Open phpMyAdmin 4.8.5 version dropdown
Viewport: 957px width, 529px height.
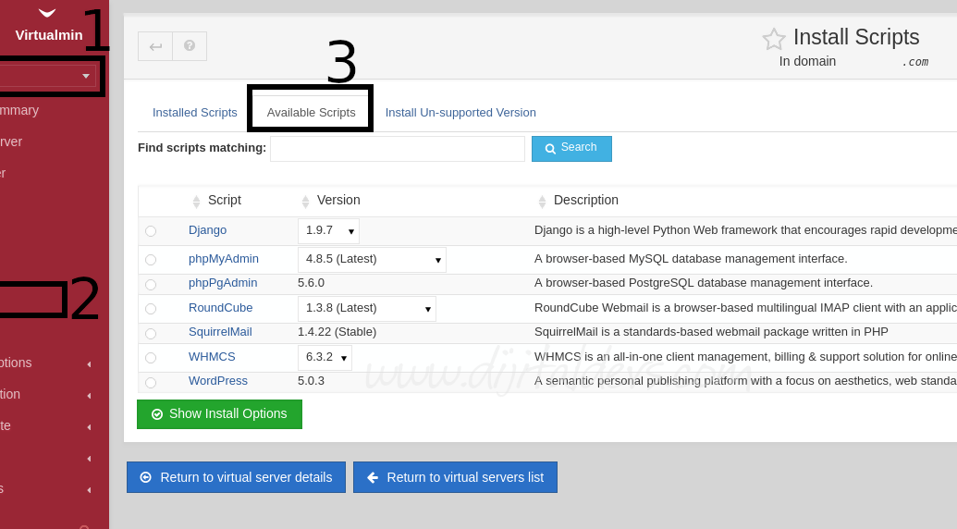pyautogui.click(x=372, y=260)
